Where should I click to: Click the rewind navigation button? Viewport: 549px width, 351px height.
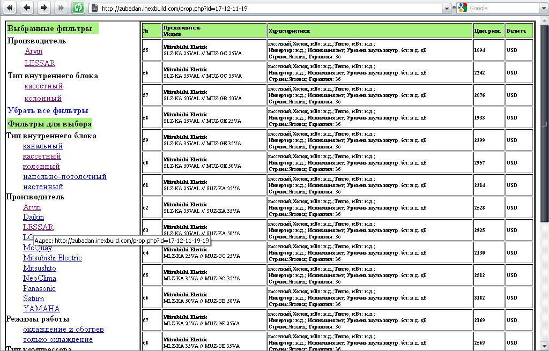point(10,8)
